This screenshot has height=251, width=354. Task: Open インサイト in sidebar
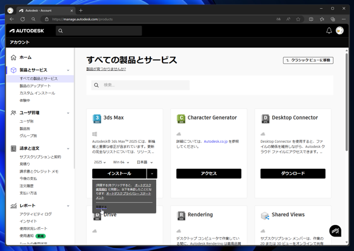(x=28, y=221)
